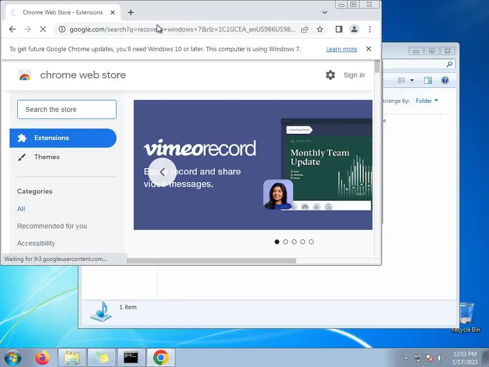Click the music library icon in Explorer details
489x367 pixels.
(x=101, y=312)
